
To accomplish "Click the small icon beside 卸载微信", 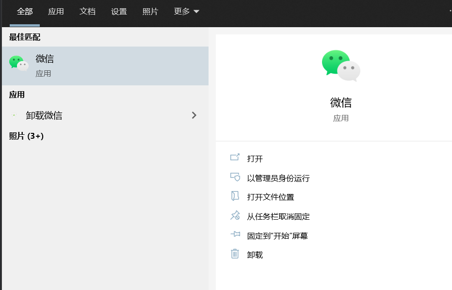I will click(x=14, y=115).
